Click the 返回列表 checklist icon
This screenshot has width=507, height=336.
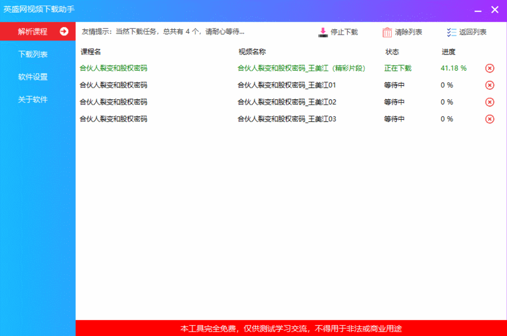[451, 33]
